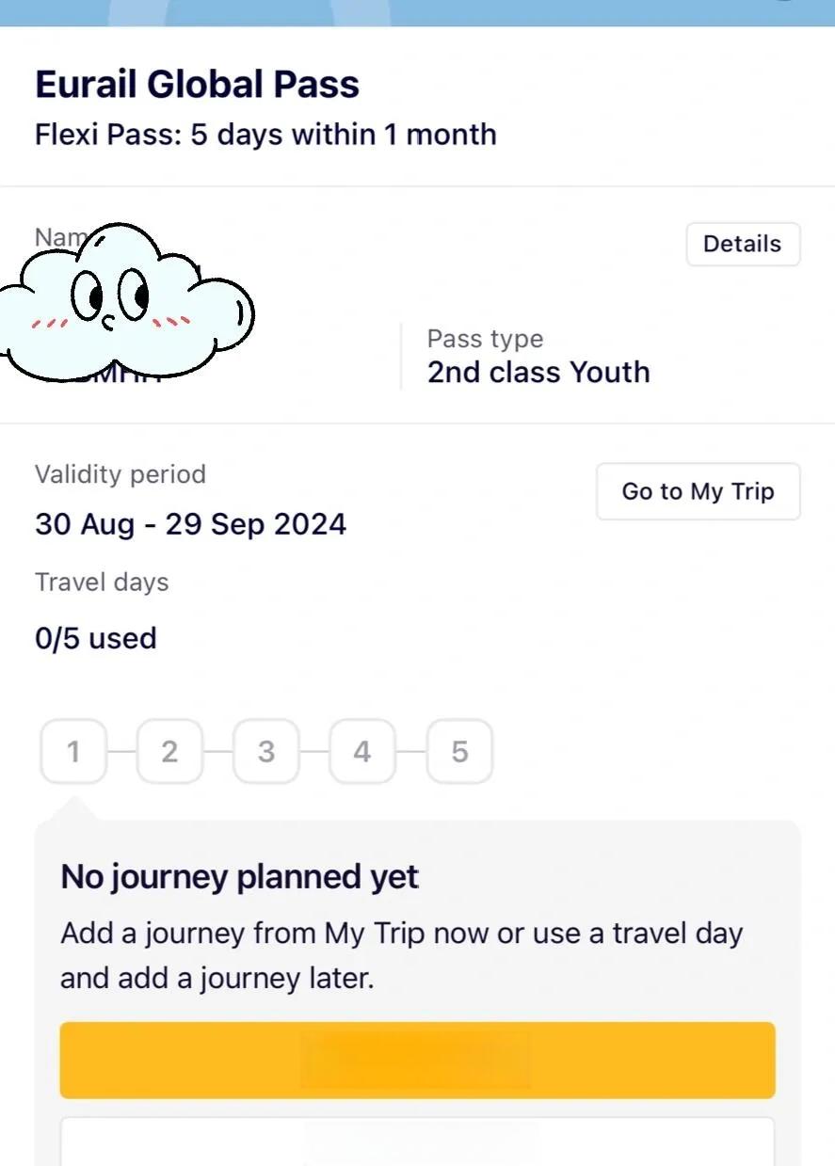
Task: Select travel day 2 box
Action: (x=169, y=751)
